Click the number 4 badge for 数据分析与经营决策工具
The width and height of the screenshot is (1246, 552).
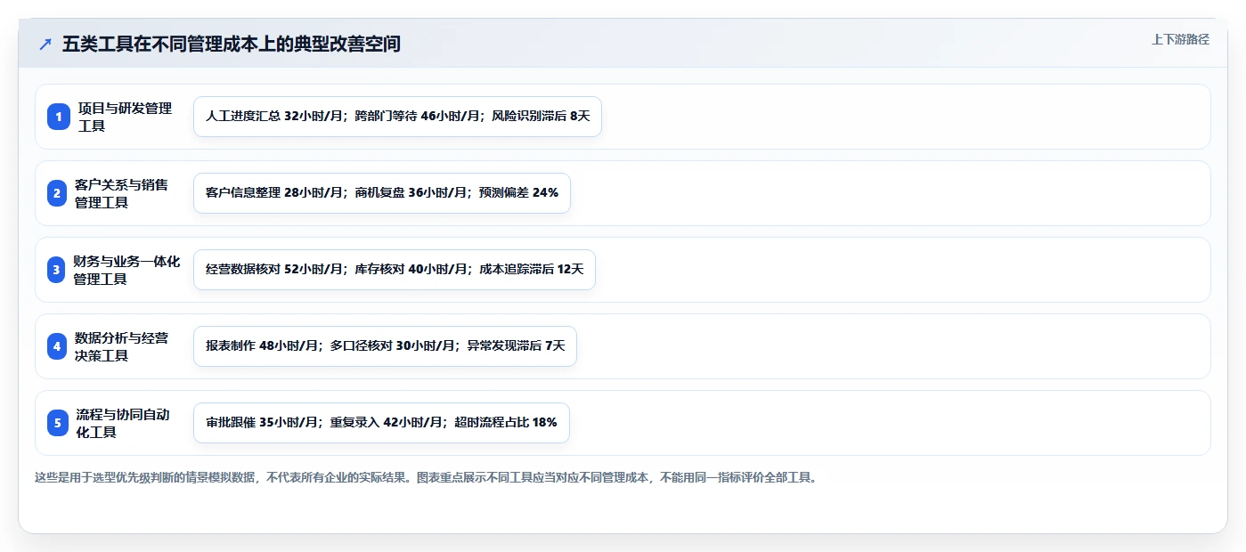pos(58,346)
